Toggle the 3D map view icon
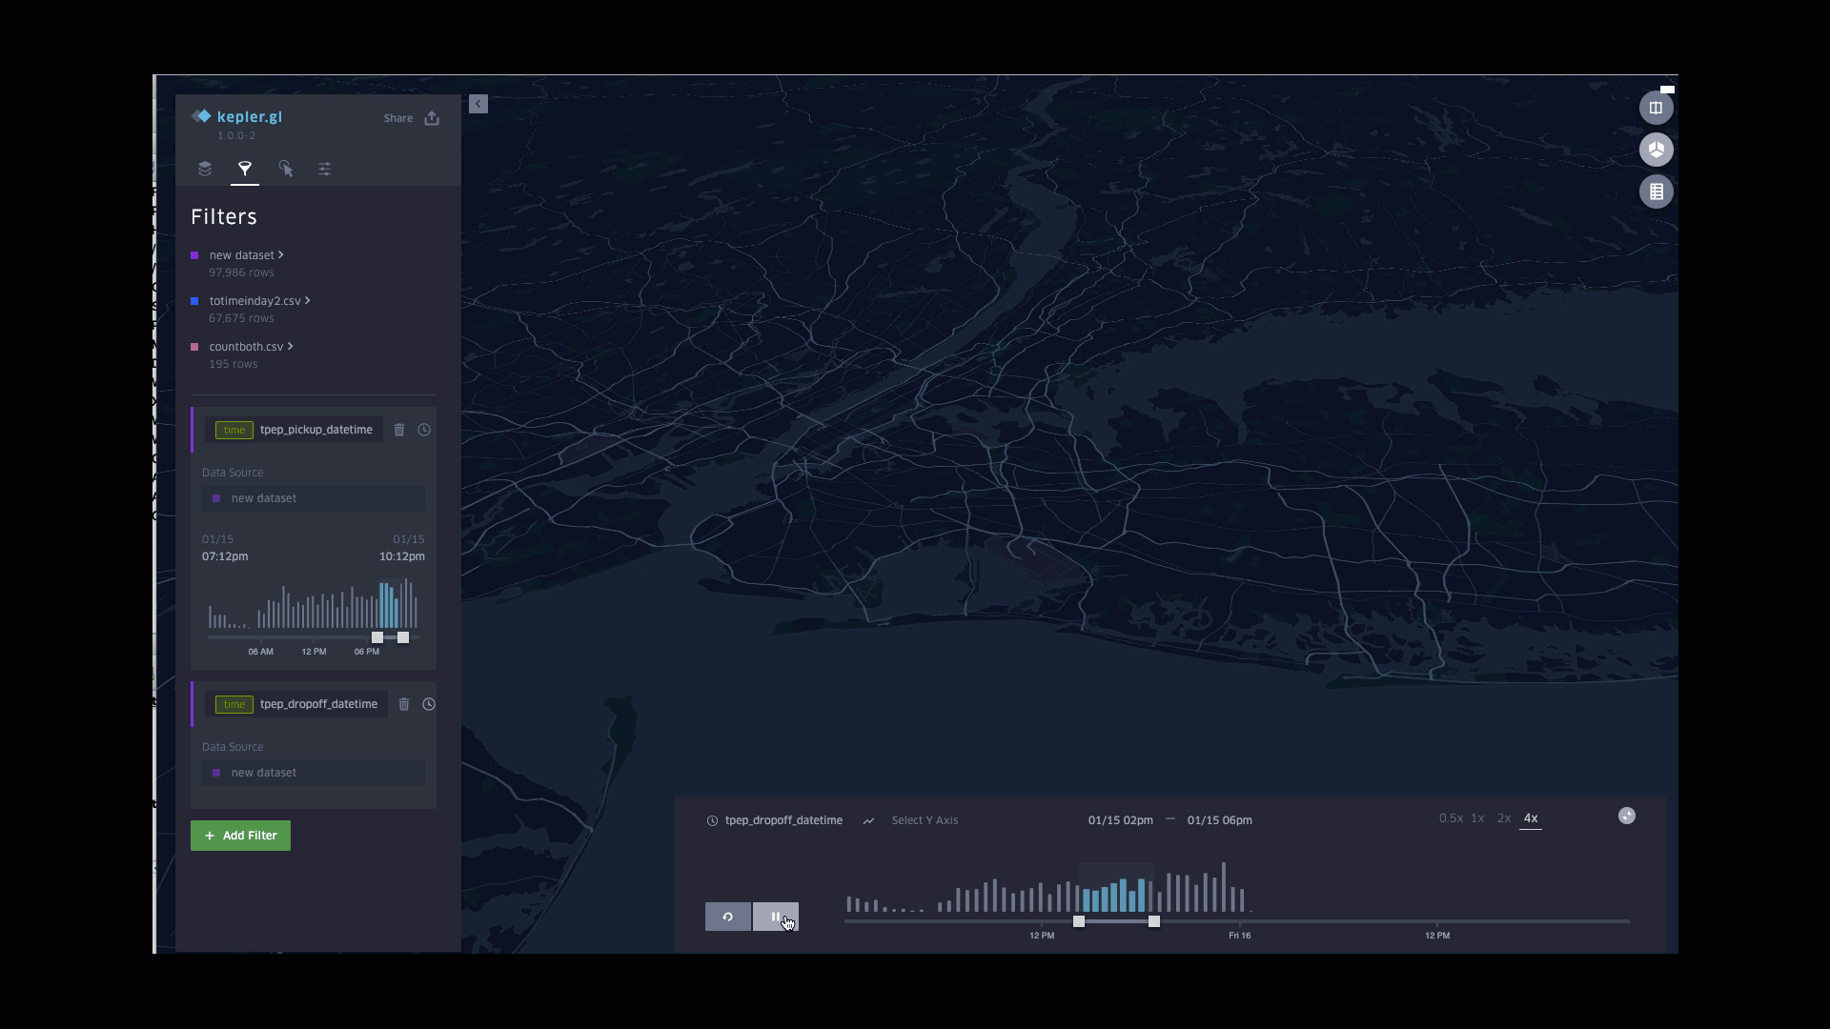The height and width of the screenshot is (1029, 1830). pyautogui.click(x=1656, y=150)
